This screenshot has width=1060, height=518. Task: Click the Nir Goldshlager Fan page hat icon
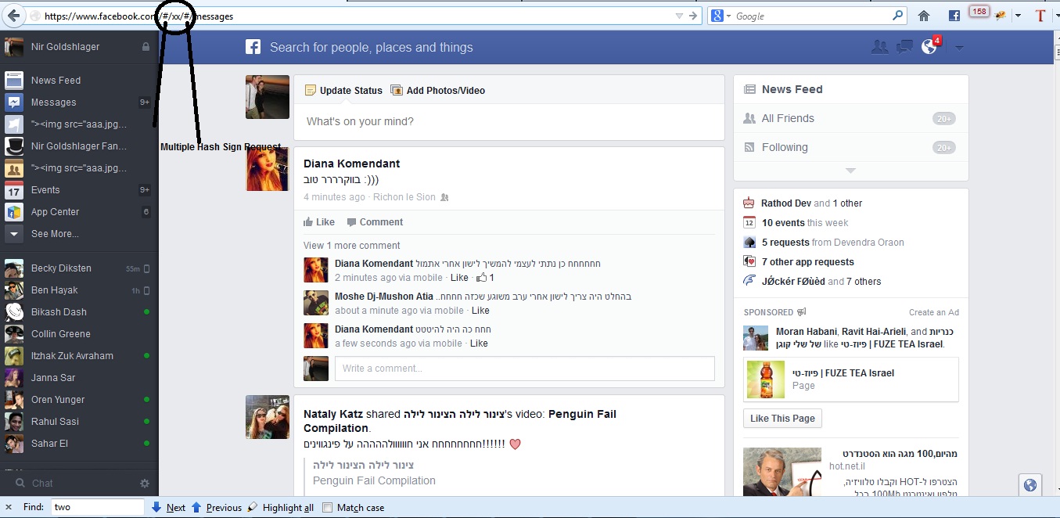click(x=14, y=146)
